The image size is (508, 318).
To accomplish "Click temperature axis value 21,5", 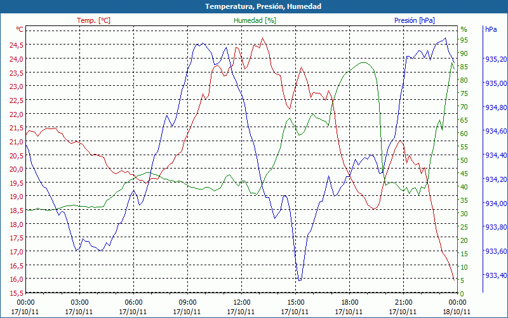I will (17, 128).
